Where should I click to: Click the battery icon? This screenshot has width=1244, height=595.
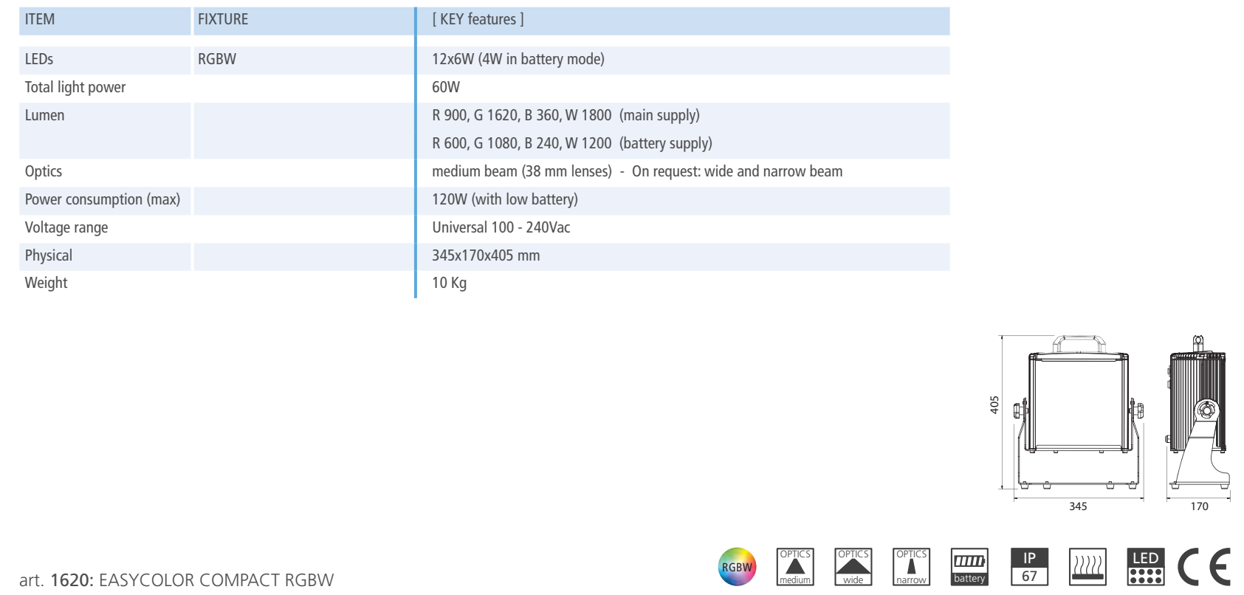click(x=969, y=567)
